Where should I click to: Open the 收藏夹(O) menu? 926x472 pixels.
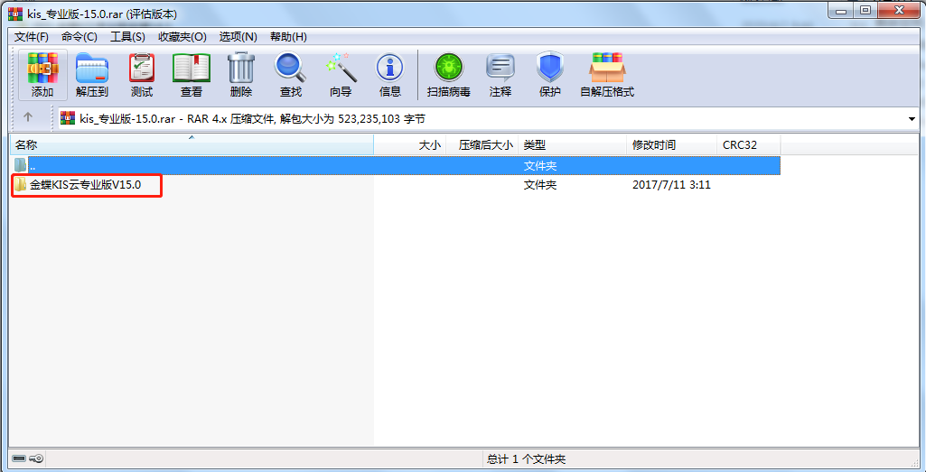coord(182,37)
